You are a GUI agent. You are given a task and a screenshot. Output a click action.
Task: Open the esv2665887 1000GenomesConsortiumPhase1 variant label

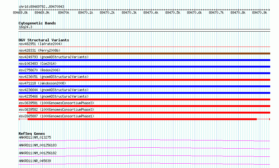pos(56,116)
